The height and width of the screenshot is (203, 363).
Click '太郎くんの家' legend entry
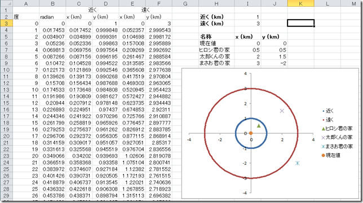click(x=337, y=137)
